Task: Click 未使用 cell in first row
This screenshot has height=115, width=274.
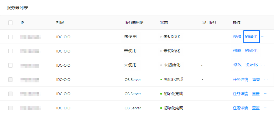Action: 130,36
